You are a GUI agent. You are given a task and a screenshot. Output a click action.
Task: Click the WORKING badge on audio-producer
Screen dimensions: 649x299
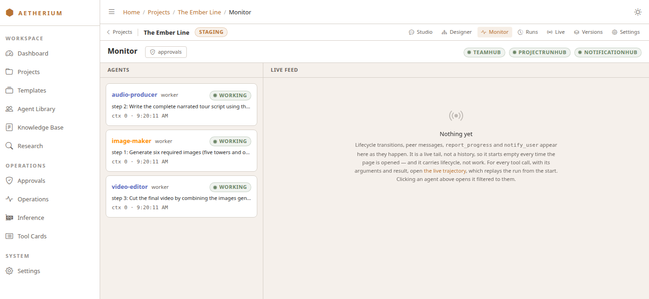pyautogui.click(x=230, y=95)
